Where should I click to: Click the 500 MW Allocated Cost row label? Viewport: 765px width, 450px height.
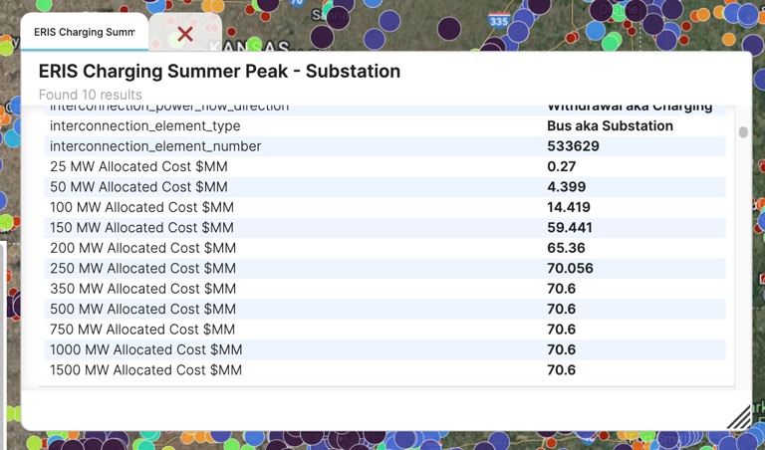pos(142,309)
